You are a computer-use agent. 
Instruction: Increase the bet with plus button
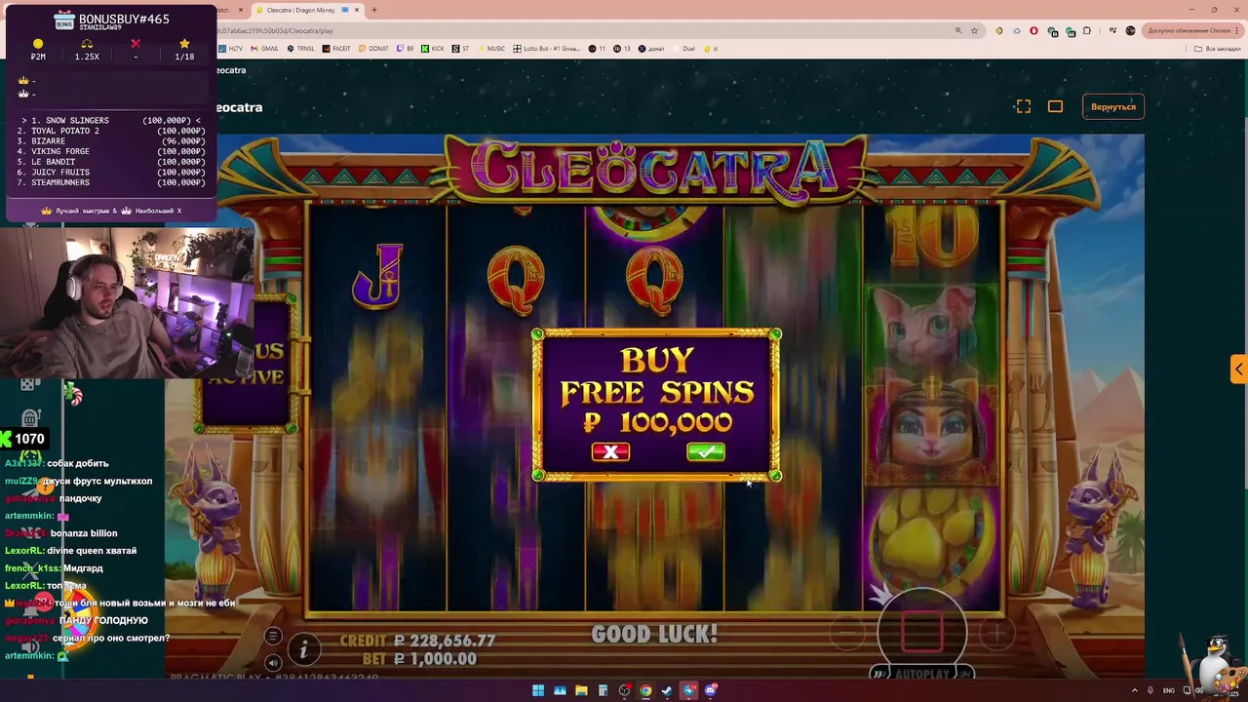click(996, 634)
